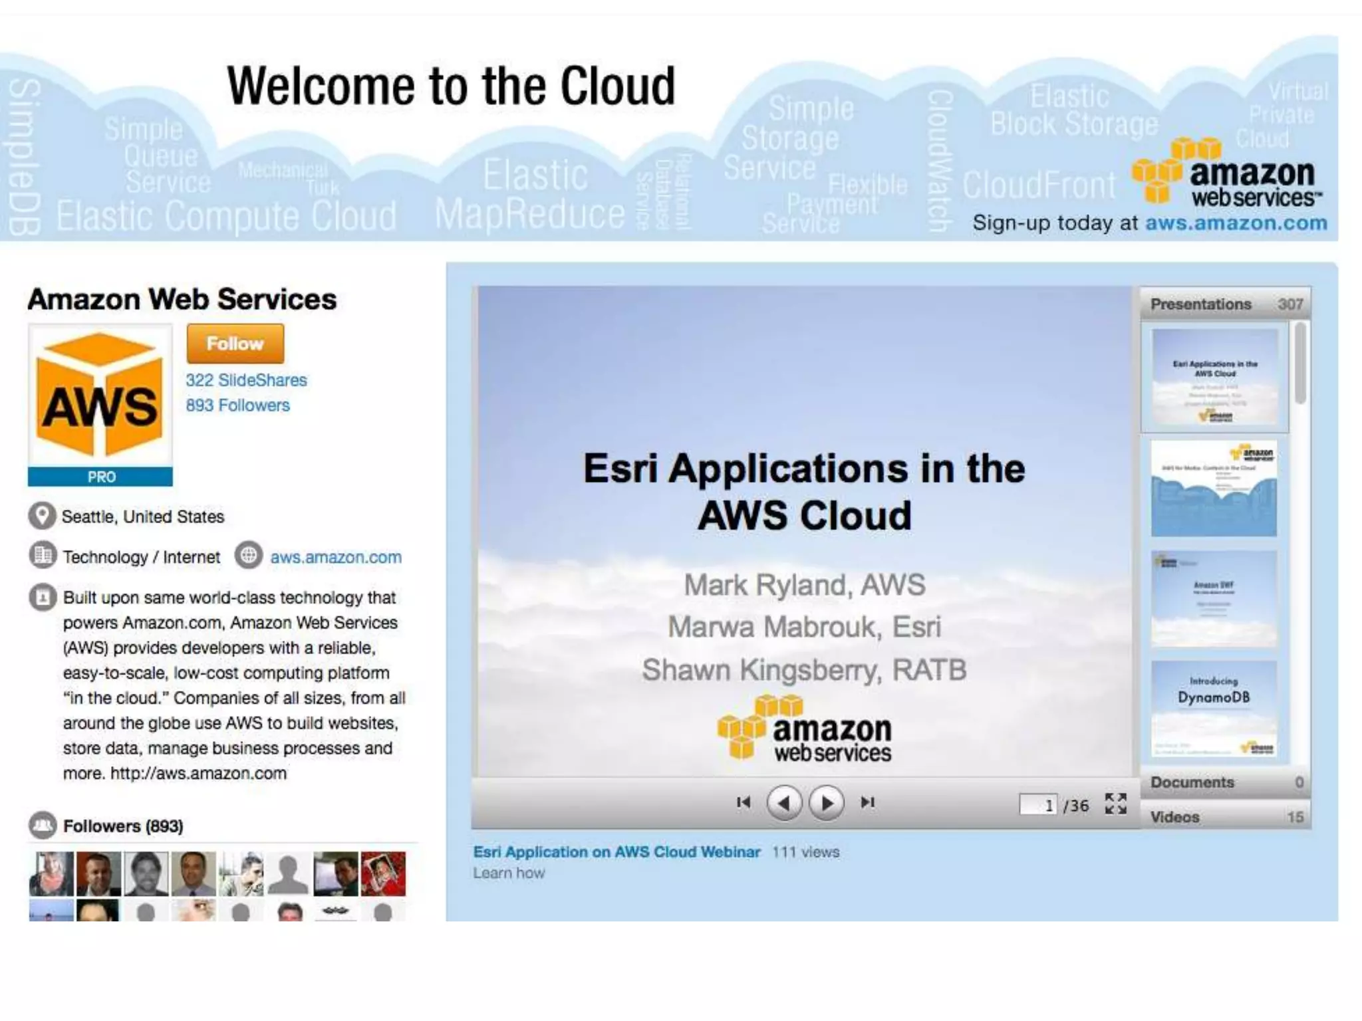
Task: Open the aws.amazon.com profile website link
Action: (336, 557)
